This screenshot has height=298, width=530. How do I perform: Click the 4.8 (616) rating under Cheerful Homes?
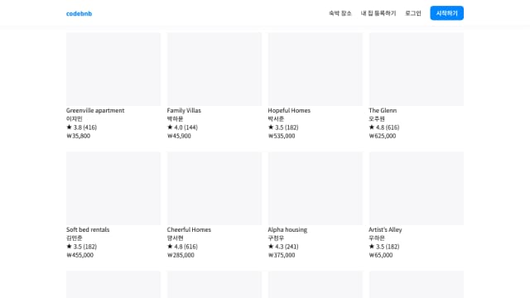tap(185, 247)
